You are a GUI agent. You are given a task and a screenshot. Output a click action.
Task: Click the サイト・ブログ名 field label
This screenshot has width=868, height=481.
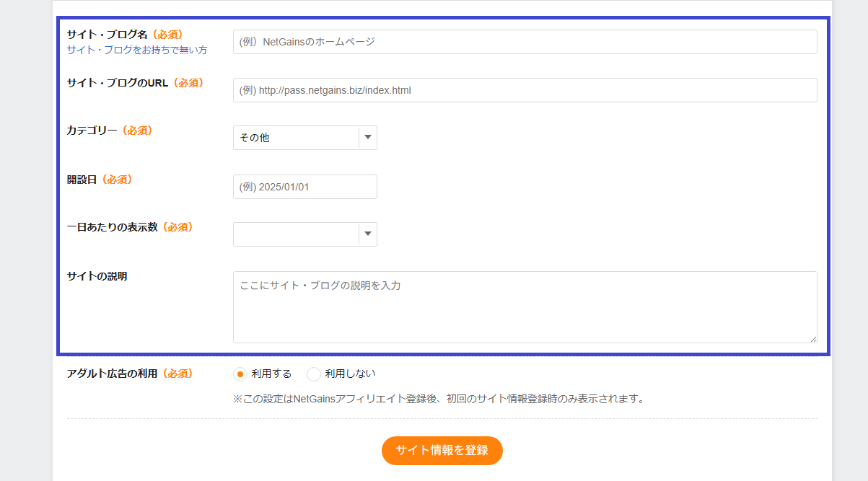[107, 35]
